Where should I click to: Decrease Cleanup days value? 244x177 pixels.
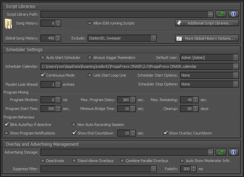(196, 110)
